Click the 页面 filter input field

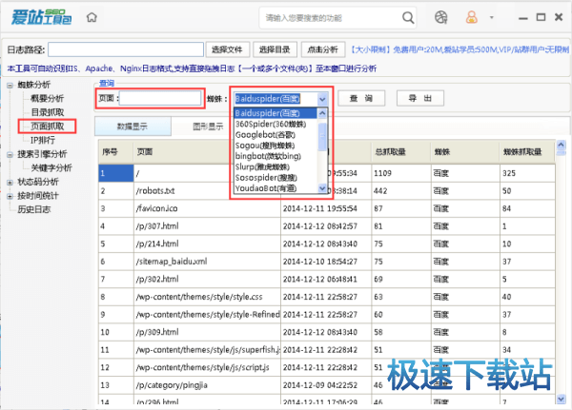coord(160,98)
